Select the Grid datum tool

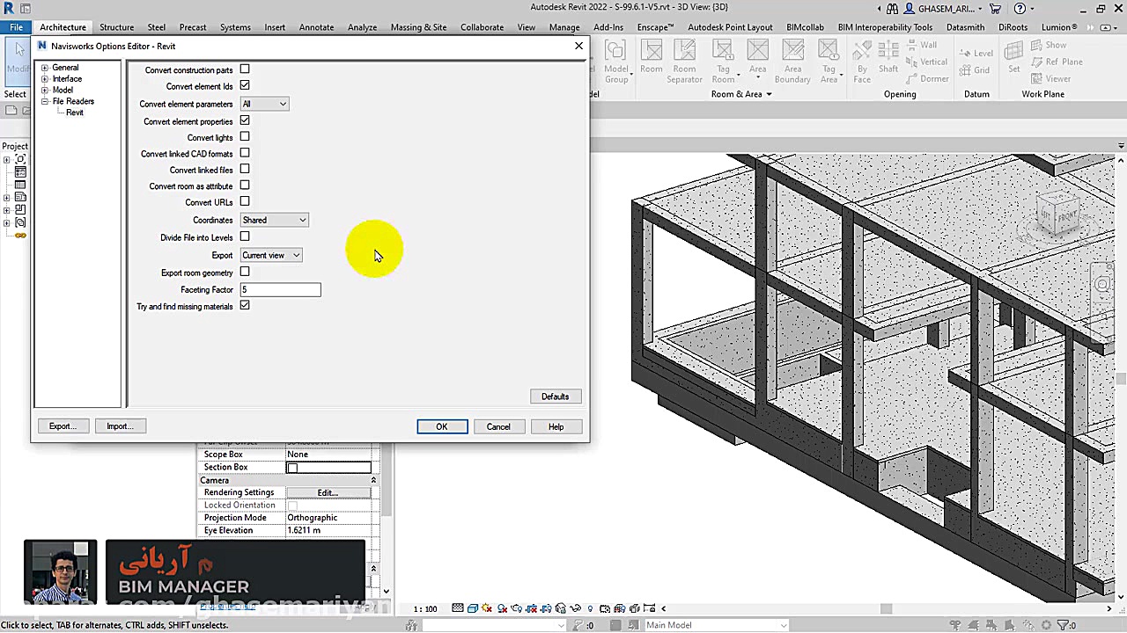pyautogui.click(x=976, y=70)
